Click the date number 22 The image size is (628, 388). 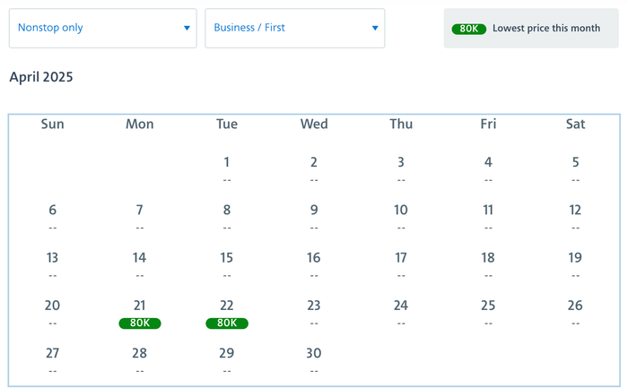[x=227, y=306]
